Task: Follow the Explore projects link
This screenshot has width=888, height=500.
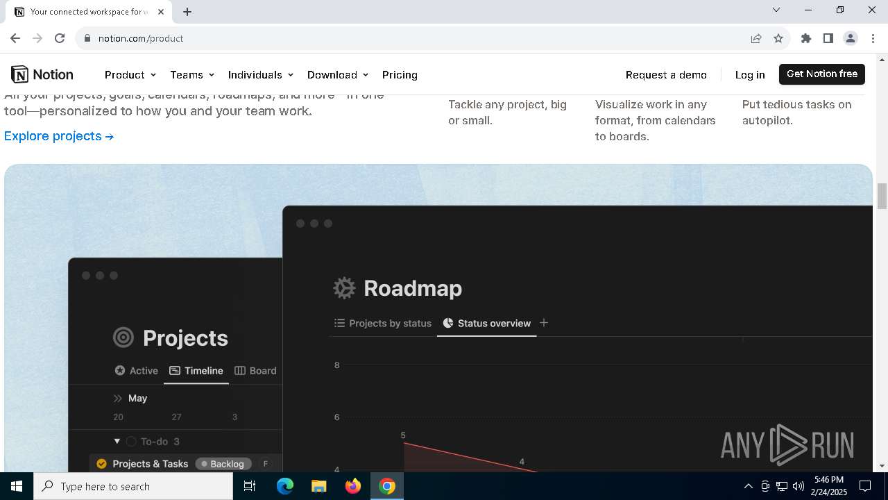Action: click(x=59, y=135)
